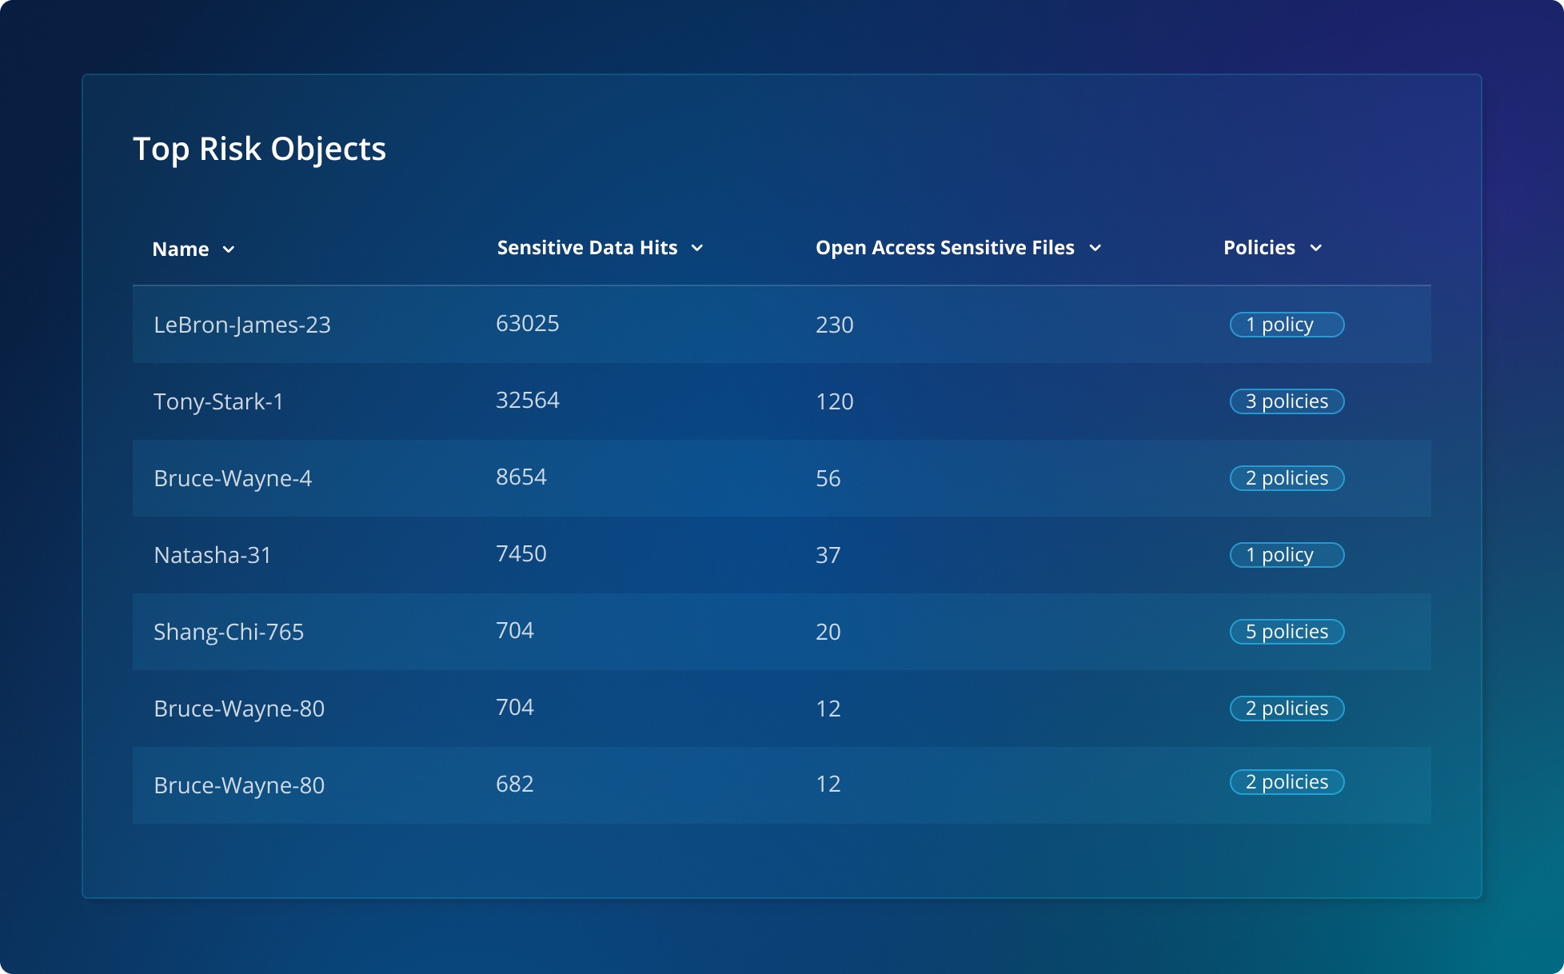Open the 1 policy badge for LeBron-James-23
The width and height of the screenshot is (1564, 974).
1287,325
